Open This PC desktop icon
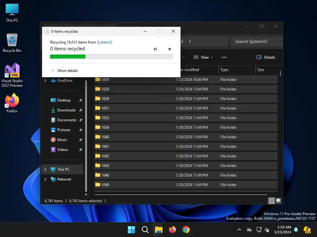Screen dimensions: 317x237 12,13
